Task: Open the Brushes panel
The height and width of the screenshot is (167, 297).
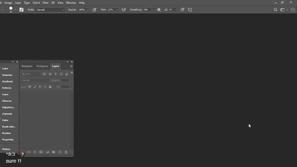Action: tap(6, 133)
